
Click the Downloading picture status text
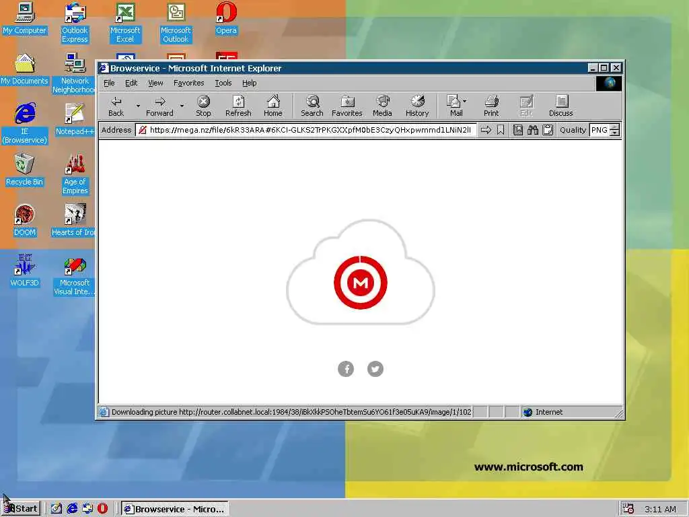[x=291, y=412]
